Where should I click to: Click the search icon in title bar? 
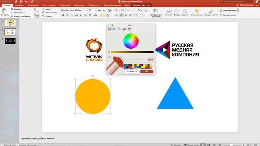(x=221, y=2)
